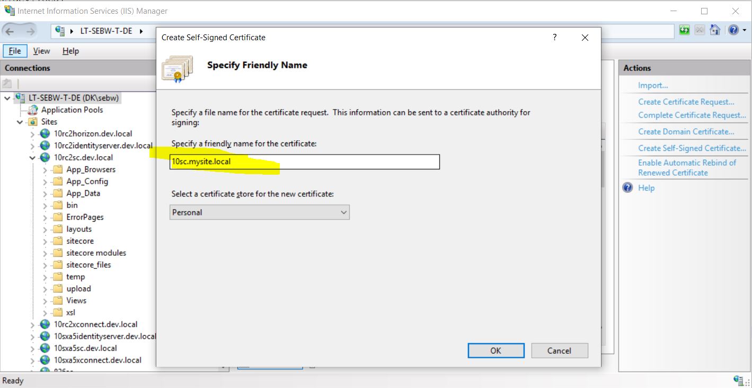752x388 pixels.
Task: Click Create Self-Signed Certificate... link
Action: coord(692,148)
